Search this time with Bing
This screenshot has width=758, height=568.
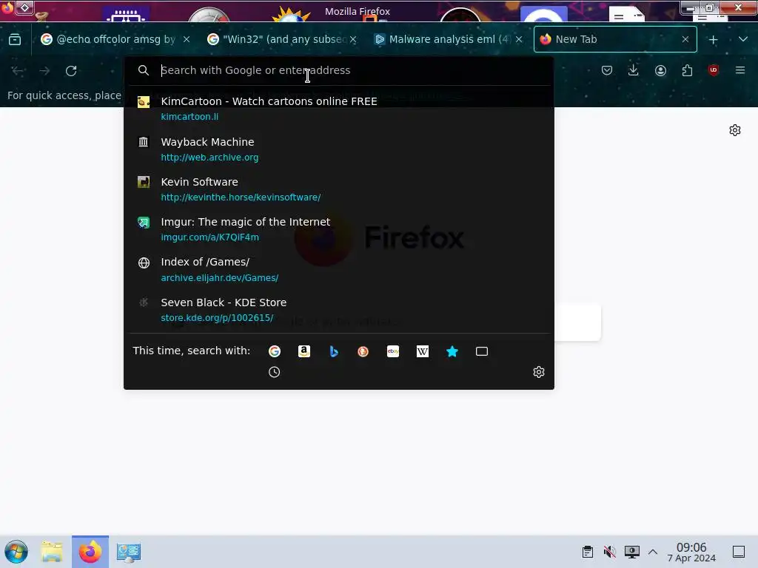pyautogui.click(x=334, y=351)
